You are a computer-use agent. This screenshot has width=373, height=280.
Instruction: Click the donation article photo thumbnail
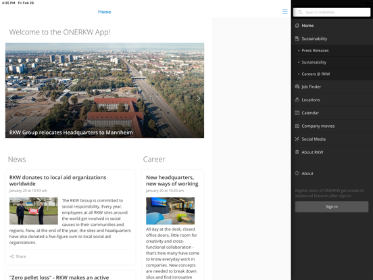click(x=34, y=211)
